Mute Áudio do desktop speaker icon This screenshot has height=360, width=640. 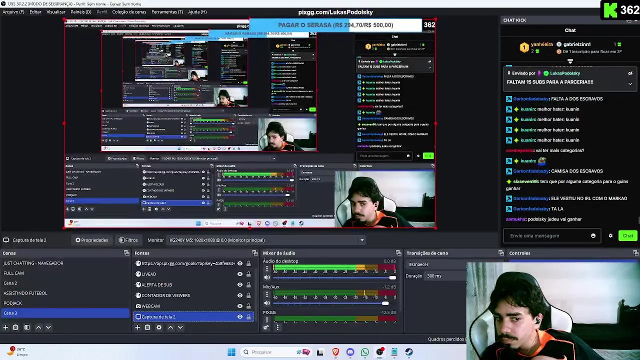267,277
